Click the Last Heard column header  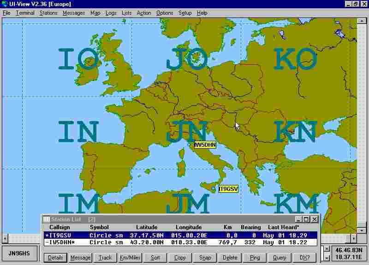pyautogui.click(x=283, y=227)
